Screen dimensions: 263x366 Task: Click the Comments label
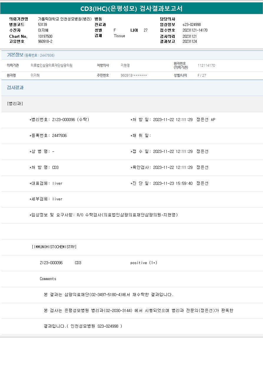48,279
